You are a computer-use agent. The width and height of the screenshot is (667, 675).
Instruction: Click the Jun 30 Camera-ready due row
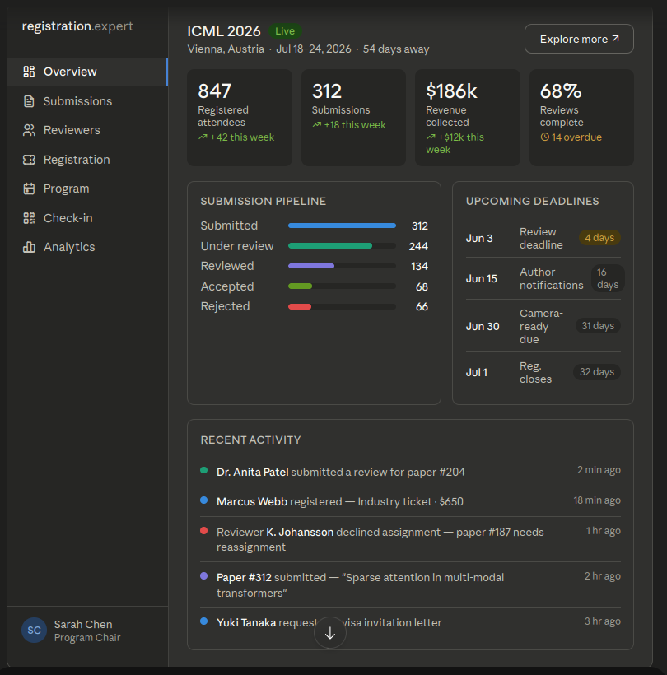[543, 326]
